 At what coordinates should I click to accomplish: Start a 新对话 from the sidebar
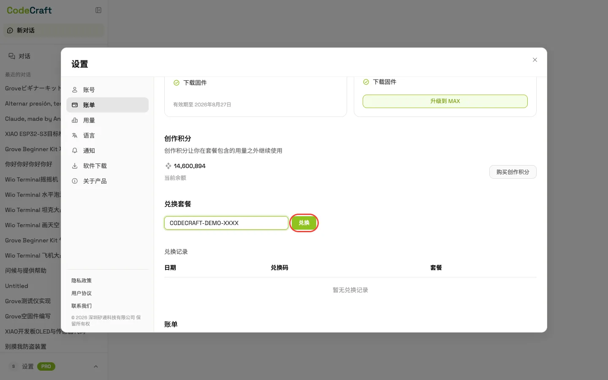(x=54, y=30)
